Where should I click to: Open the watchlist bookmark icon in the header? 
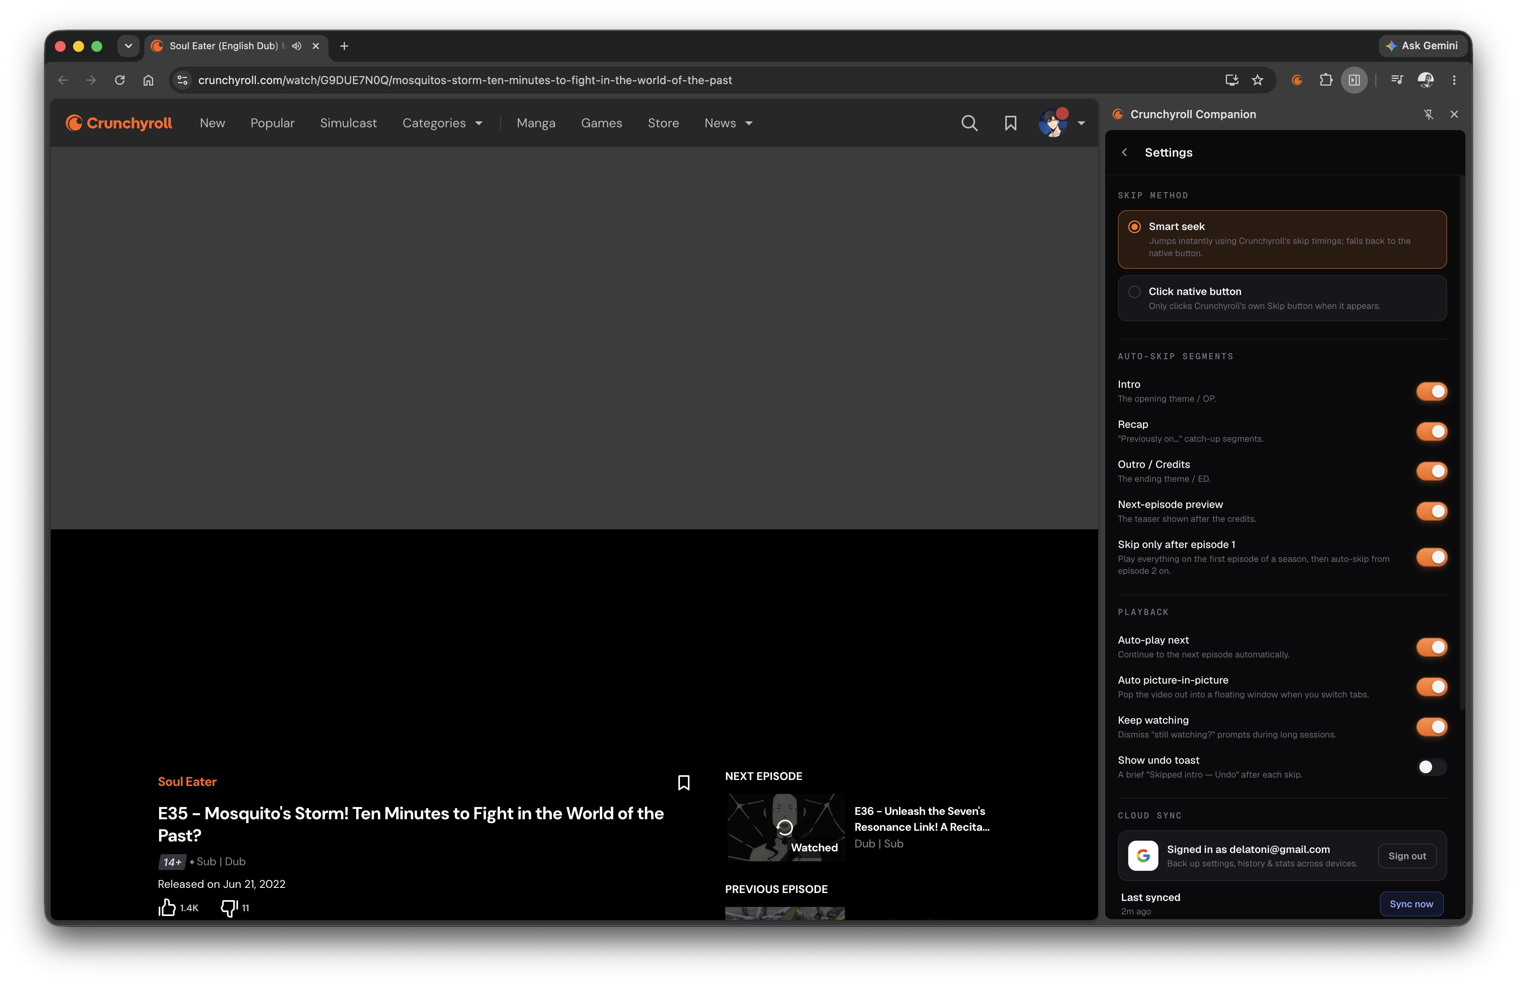(1010, 123)
